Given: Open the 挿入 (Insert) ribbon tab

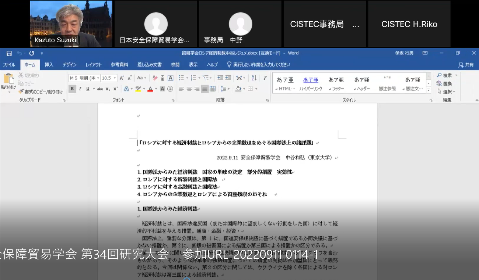Looking at the screenshot, I should click(49, 65).
